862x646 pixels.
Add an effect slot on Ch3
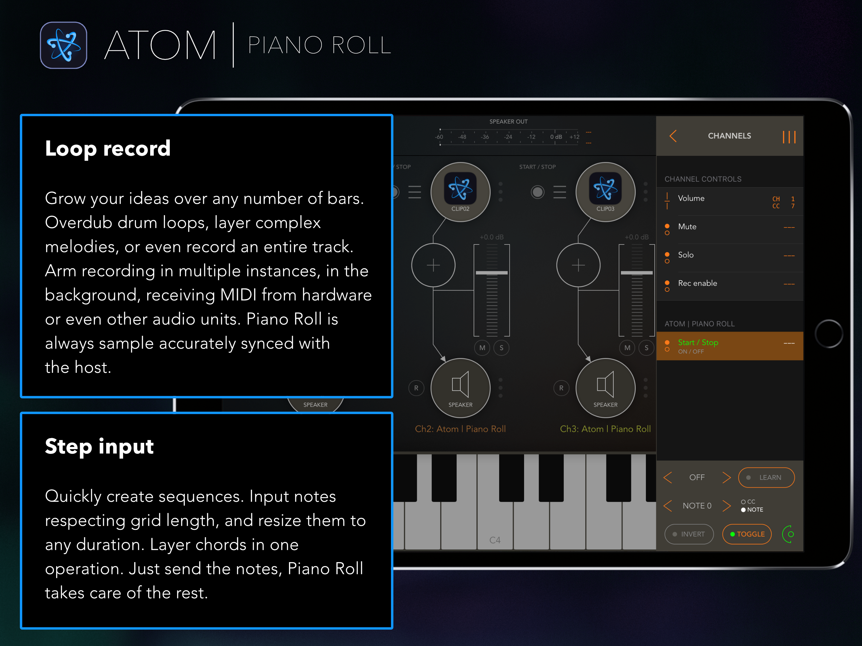578,265
